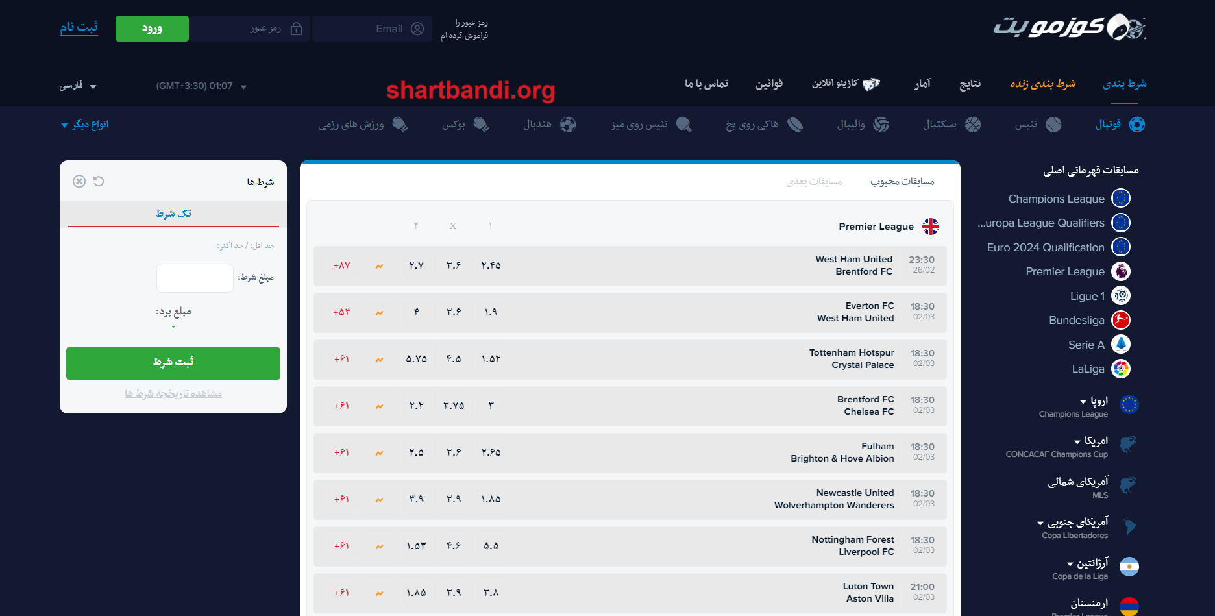Image resolution: width=1215 pixels, height=616 pixels.
Task: Click the password input field
Action: click(250, 29)
